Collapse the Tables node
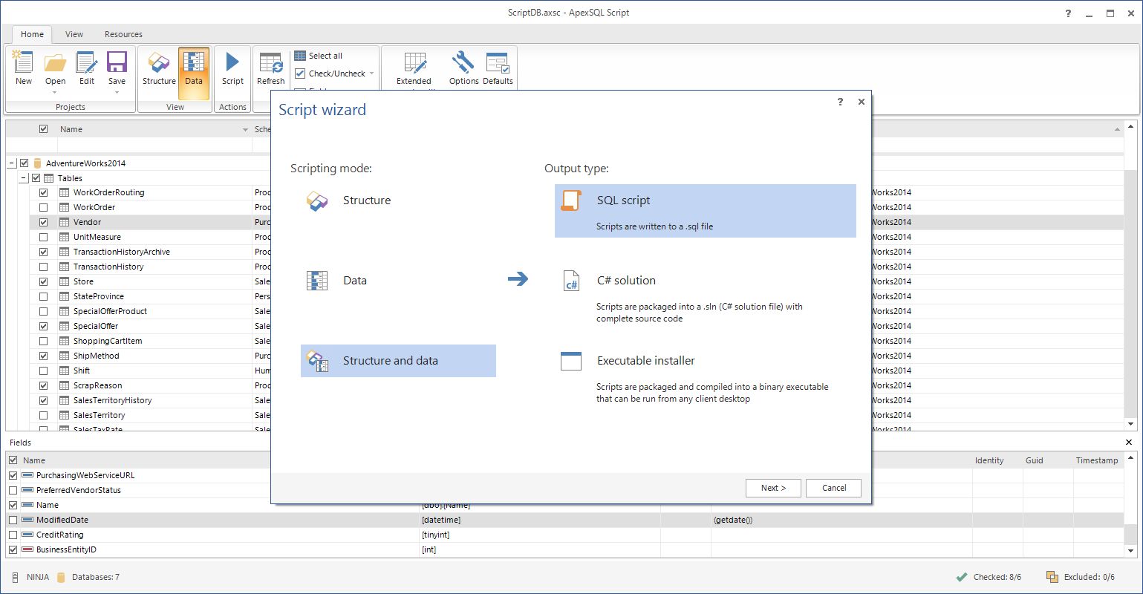1143x594 pixels. tap(25, 177)
